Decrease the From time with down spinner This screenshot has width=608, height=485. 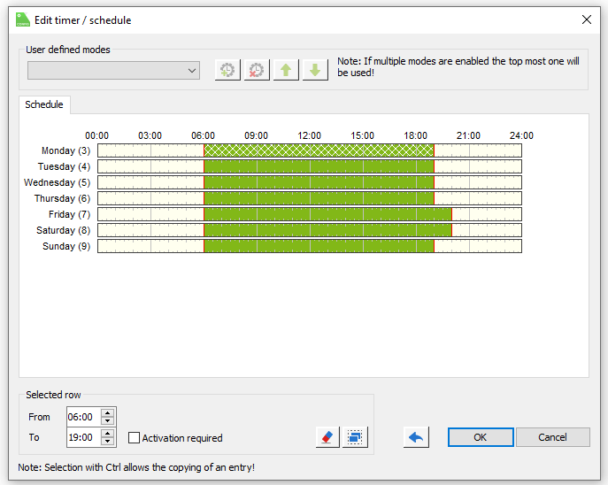108,421
